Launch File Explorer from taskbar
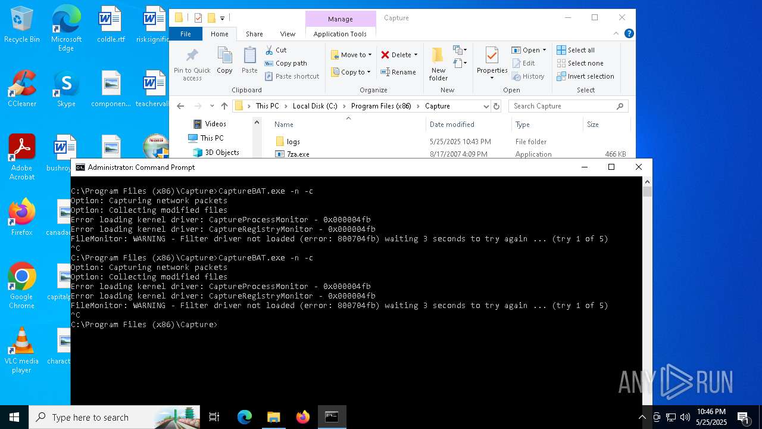Image resolution: width=762 pixels, height=429 pixels. point(273,417)
